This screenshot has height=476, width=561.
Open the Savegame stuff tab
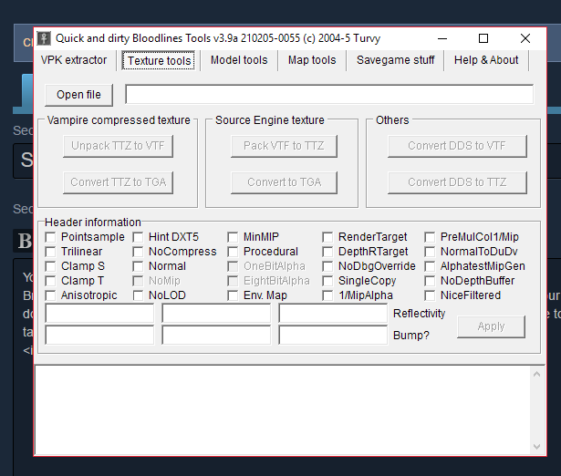(395, 60)
